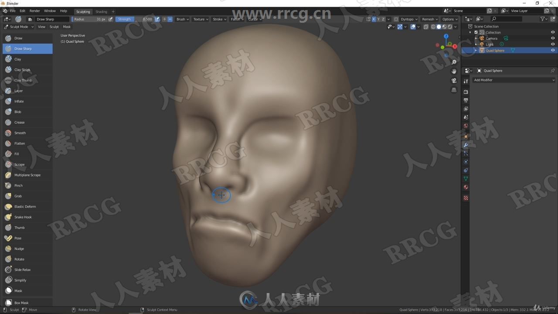Open the Render properties tab icon
The image size is (558, 314).
coord(466,92)
